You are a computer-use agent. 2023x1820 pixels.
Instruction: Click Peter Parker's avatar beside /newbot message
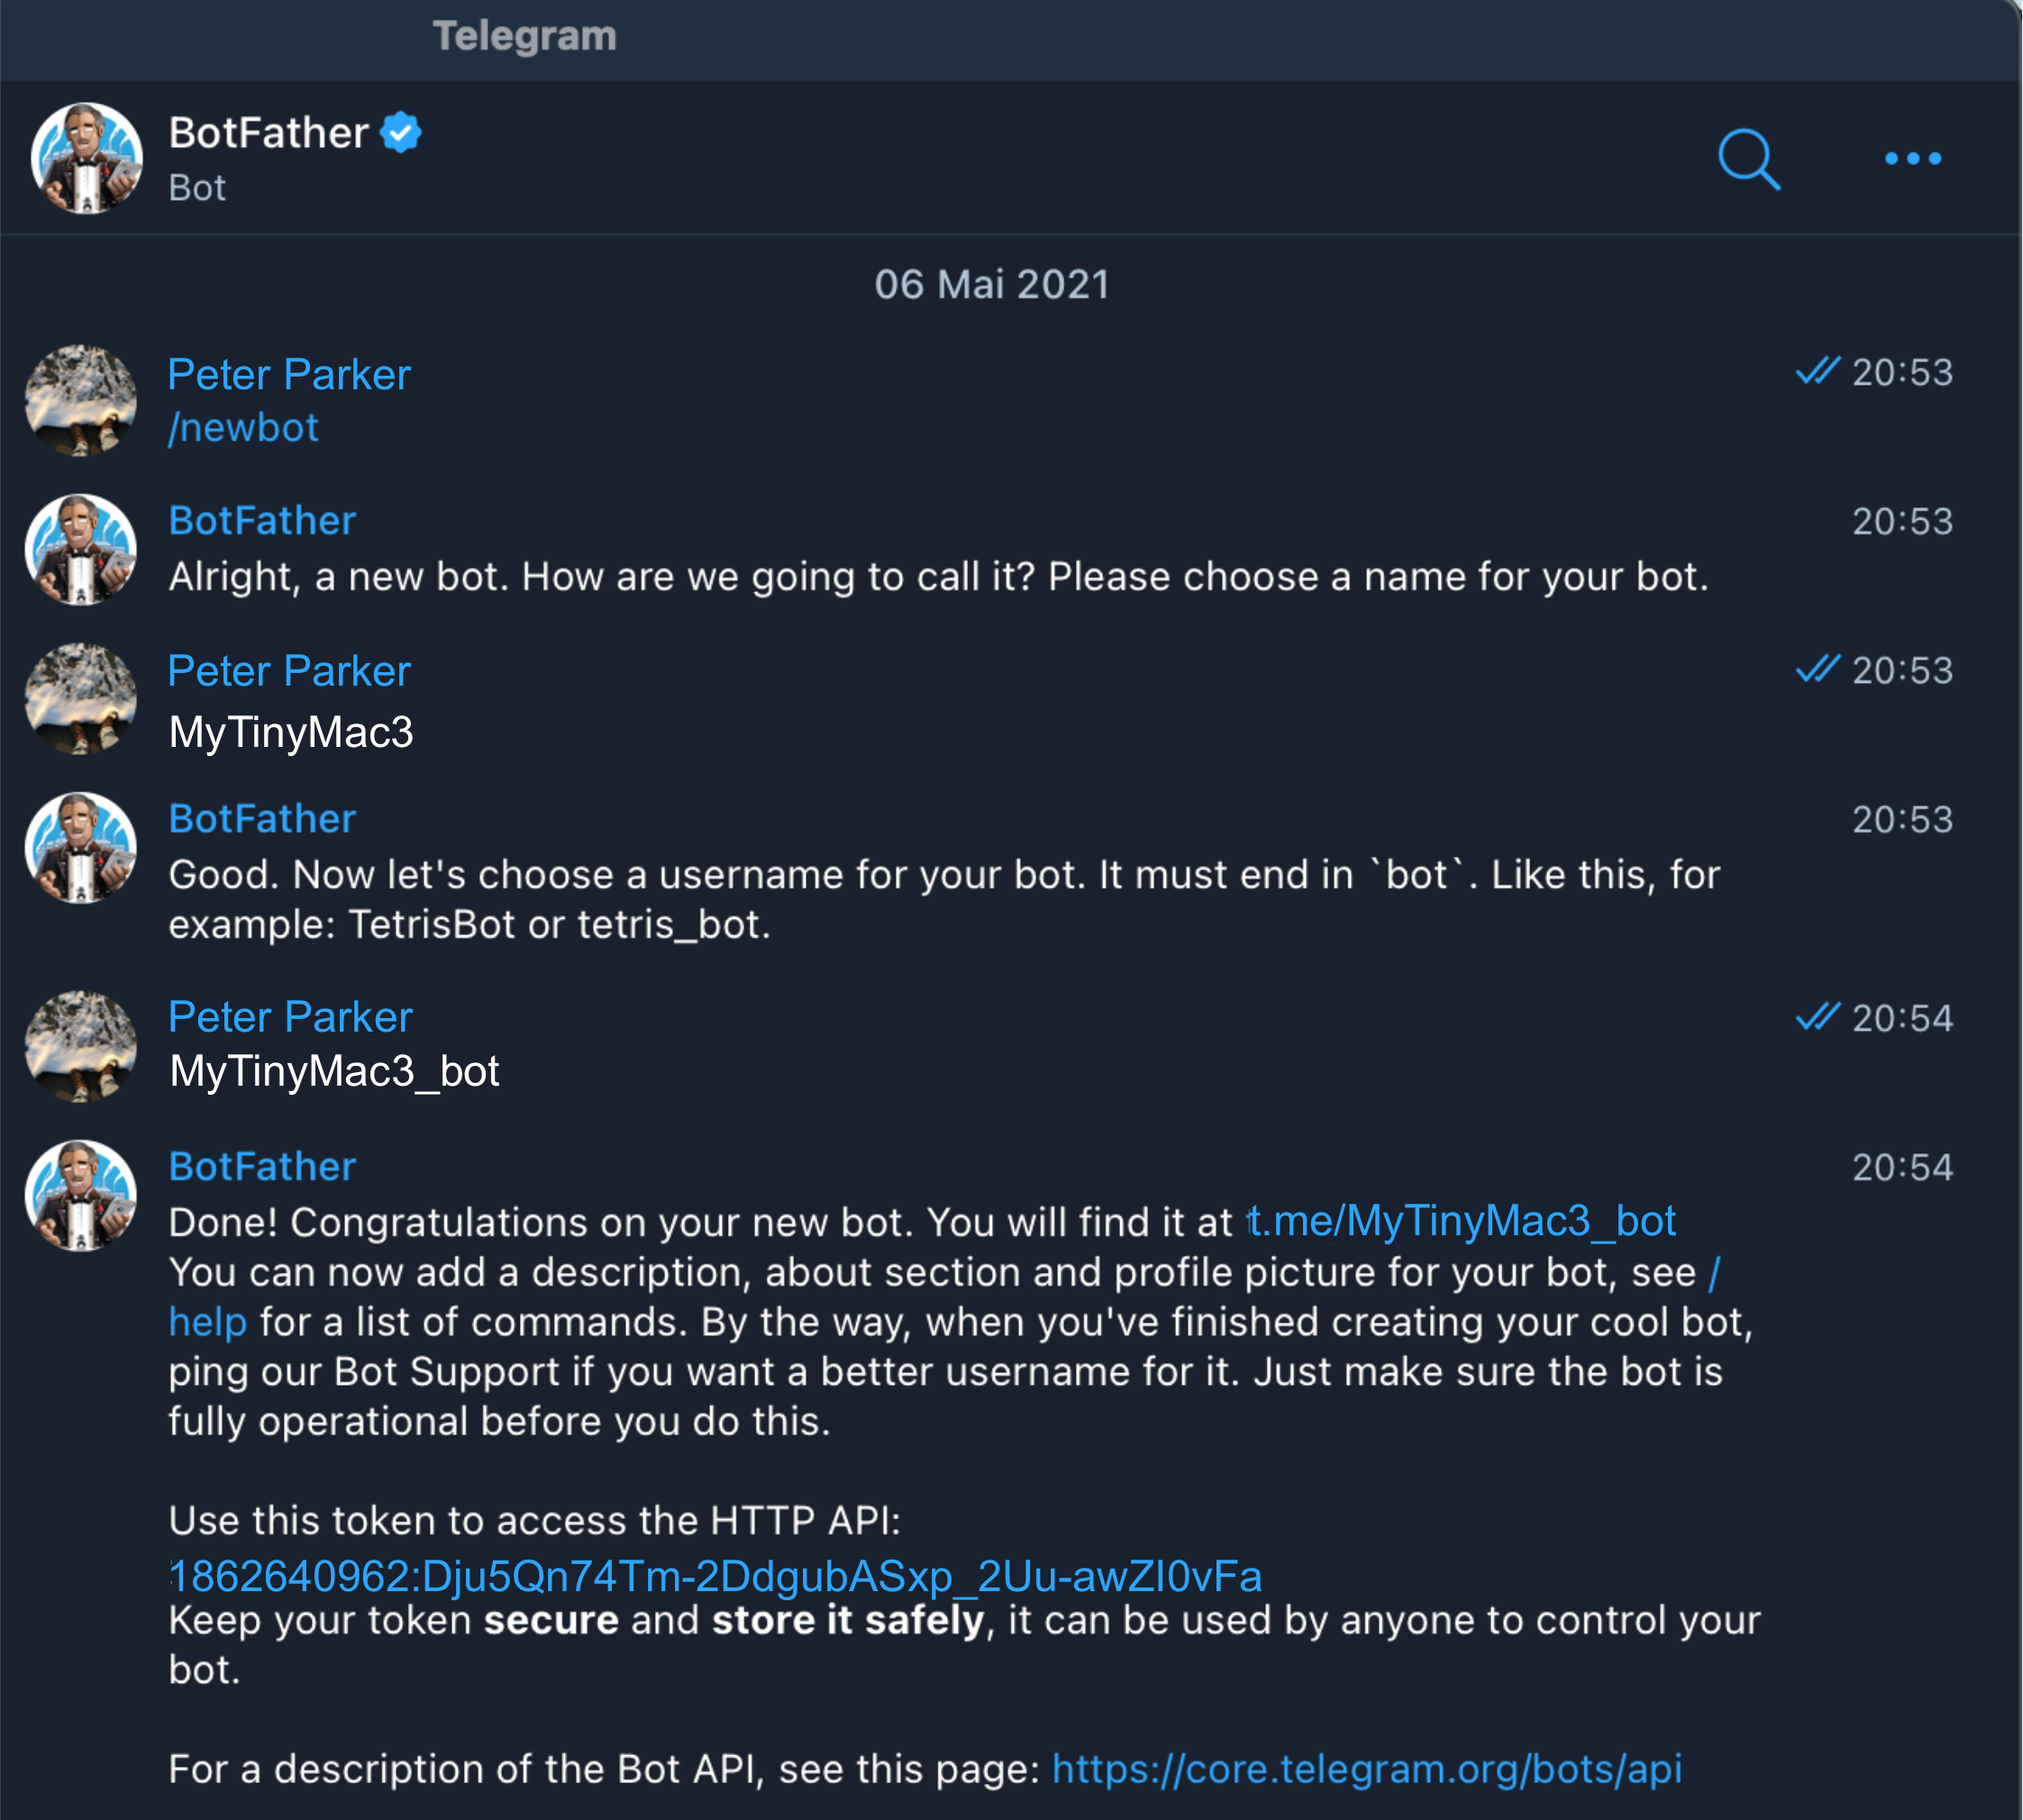point(81,401)
